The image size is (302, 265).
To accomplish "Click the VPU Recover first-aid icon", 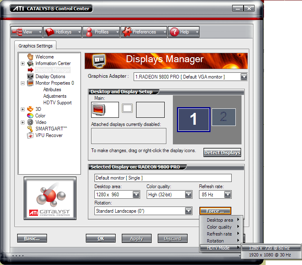I will click(30, 135).
